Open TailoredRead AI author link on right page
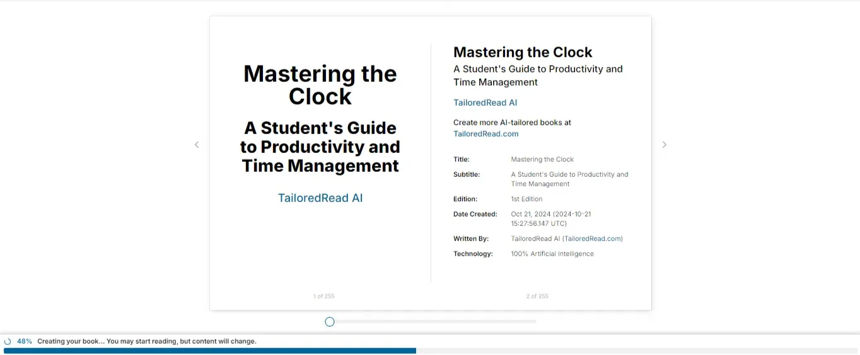This screenshot has width=860, height=355. coord(485,103)
